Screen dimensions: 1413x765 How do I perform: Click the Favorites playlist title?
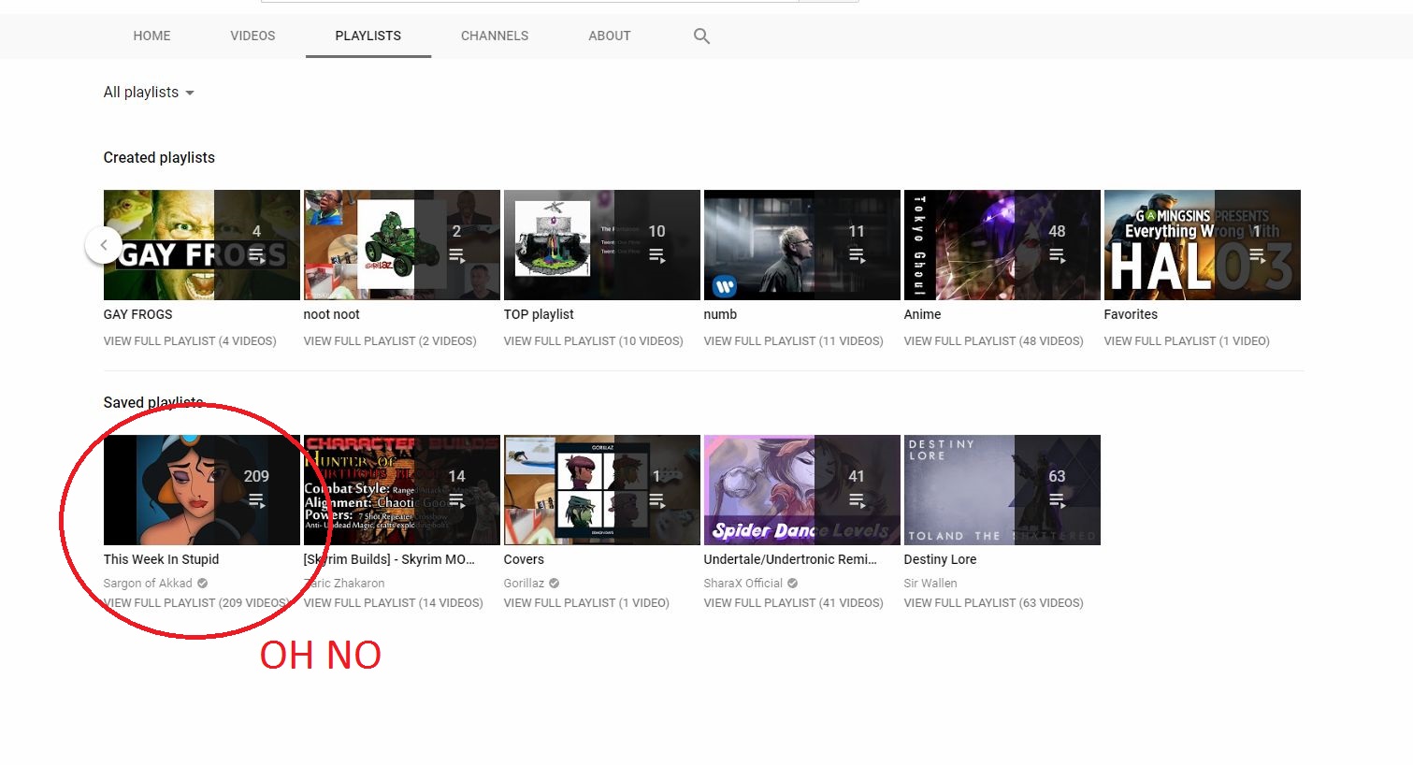1131,315
